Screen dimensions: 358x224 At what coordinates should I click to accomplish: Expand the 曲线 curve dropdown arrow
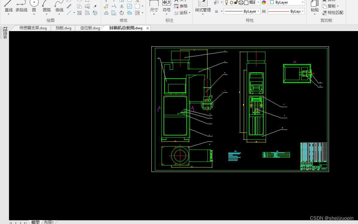pos(59,14)
